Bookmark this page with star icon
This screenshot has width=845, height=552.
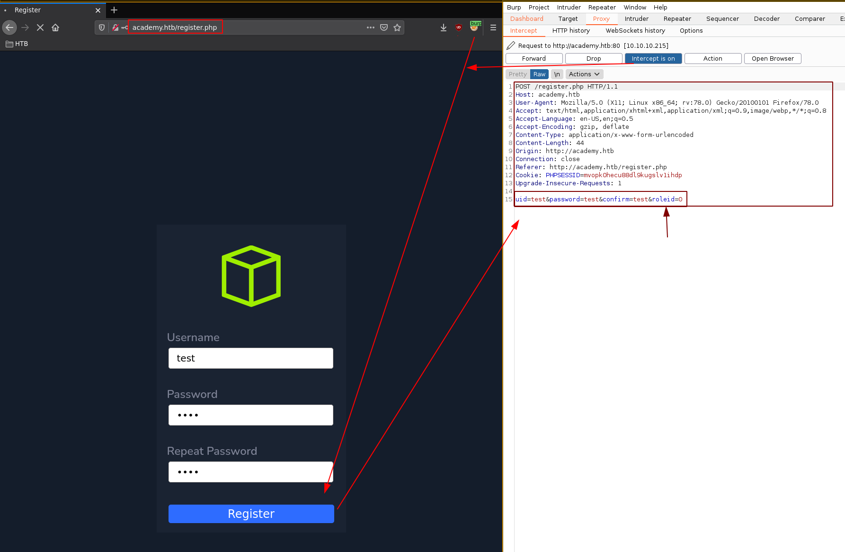[397, 27]
